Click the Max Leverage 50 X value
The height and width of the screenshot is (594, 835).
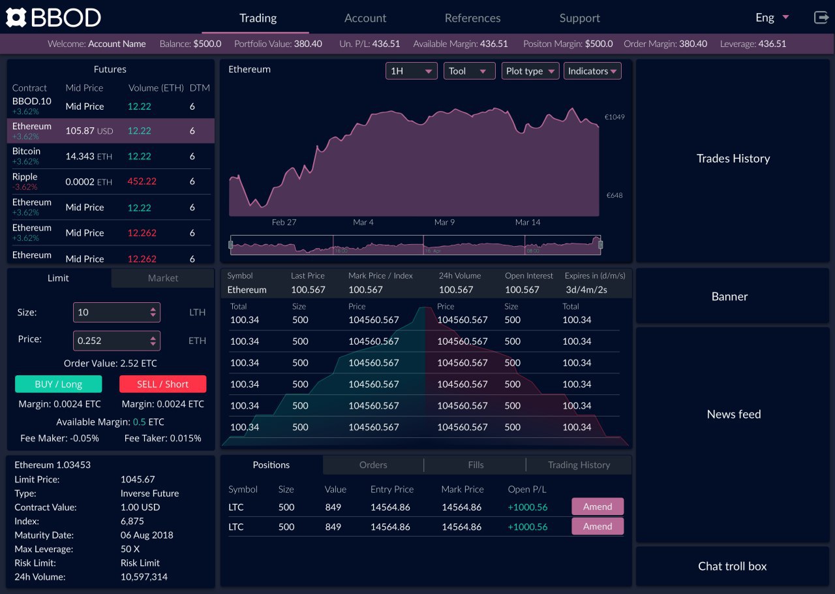130,549
